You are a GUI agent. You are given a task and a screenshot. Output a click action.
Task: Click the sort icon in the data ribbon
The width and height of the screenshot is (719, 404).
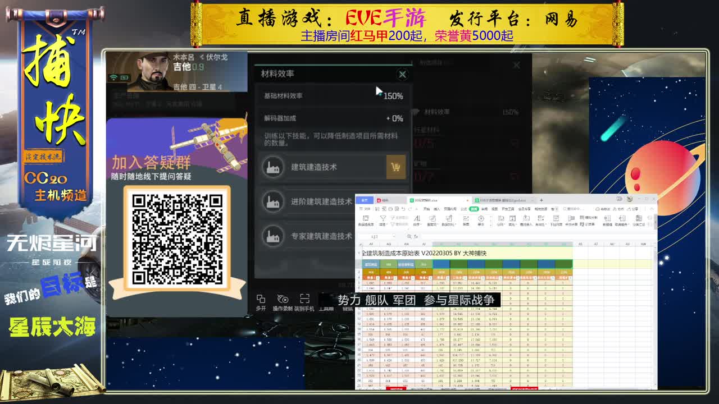pos(417,218)
